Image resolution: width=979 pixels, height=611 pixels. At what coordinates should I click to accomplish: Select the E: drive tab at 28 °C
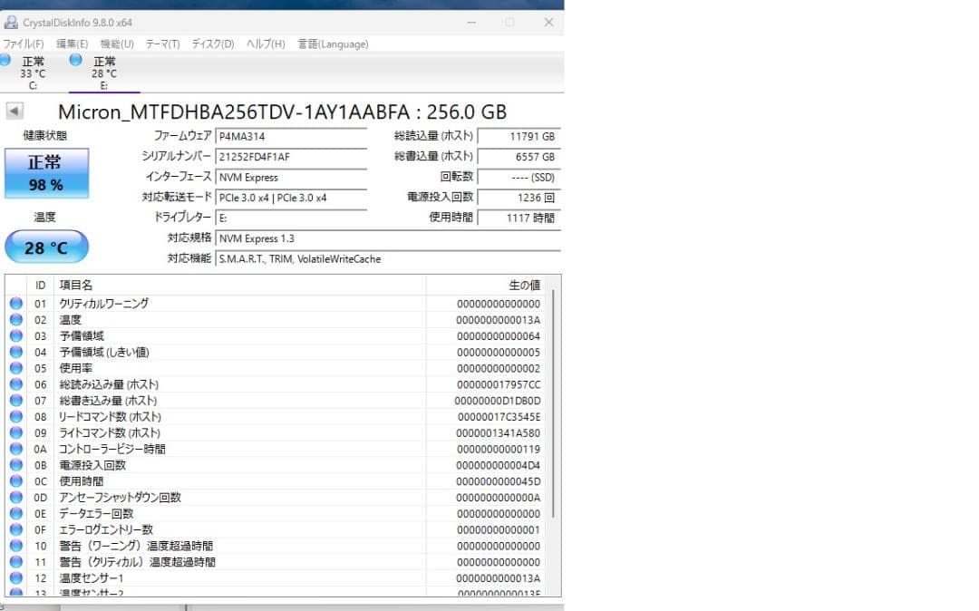pyautogui.click(x=103, y=73)
